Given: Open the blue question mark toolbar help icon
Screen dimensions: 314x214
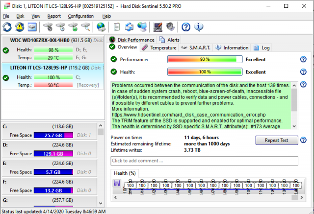Looking at the screenshot, I should 186,26.
